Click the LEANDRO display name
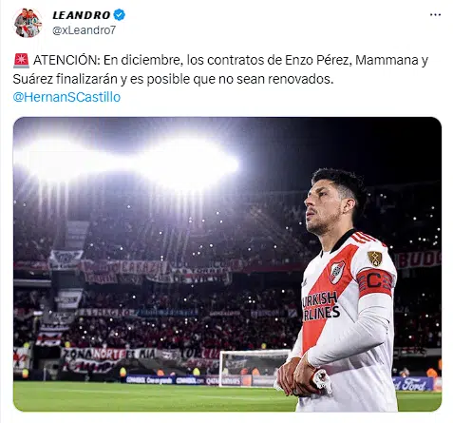 pos(82,15)
